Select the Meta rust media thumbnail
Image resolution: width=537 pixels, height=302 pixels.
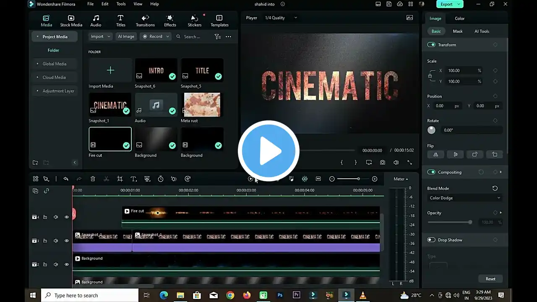[202, 105]
